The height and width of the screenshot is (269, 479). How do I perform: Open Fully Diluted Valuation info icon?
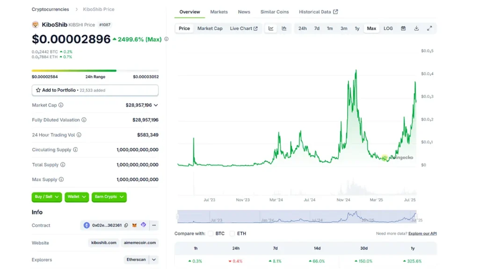(84, 120)
